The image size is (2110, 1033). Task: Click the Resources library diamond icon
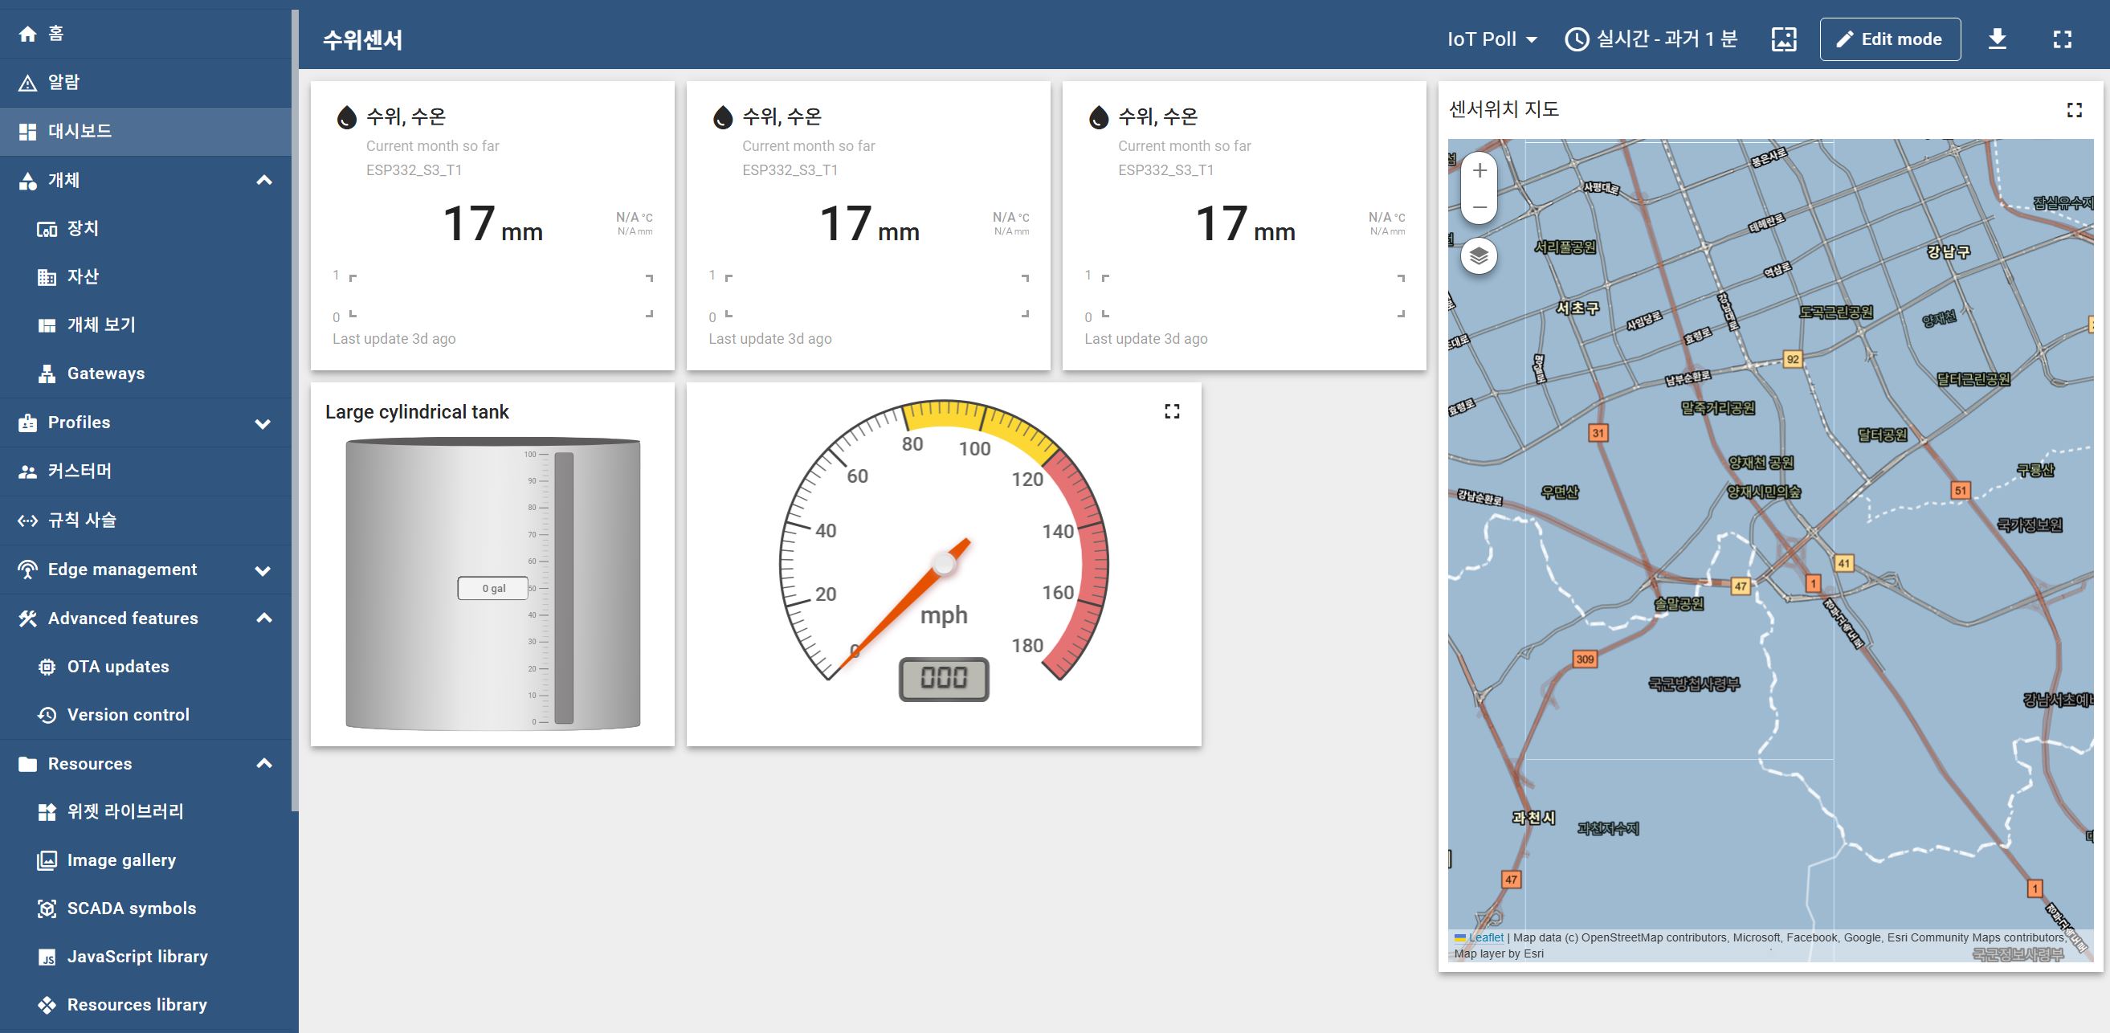[x=47, y=1005]
